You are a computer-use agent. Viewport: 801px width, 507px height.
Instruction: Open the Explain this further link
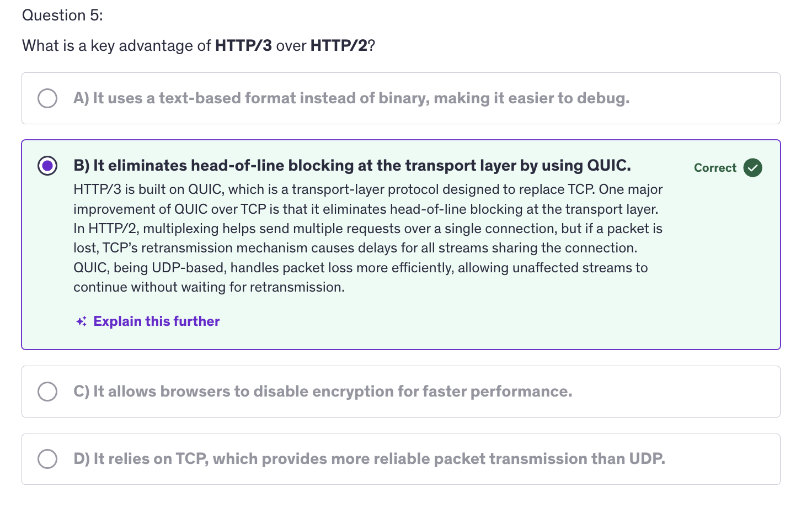tap(157, 321)
